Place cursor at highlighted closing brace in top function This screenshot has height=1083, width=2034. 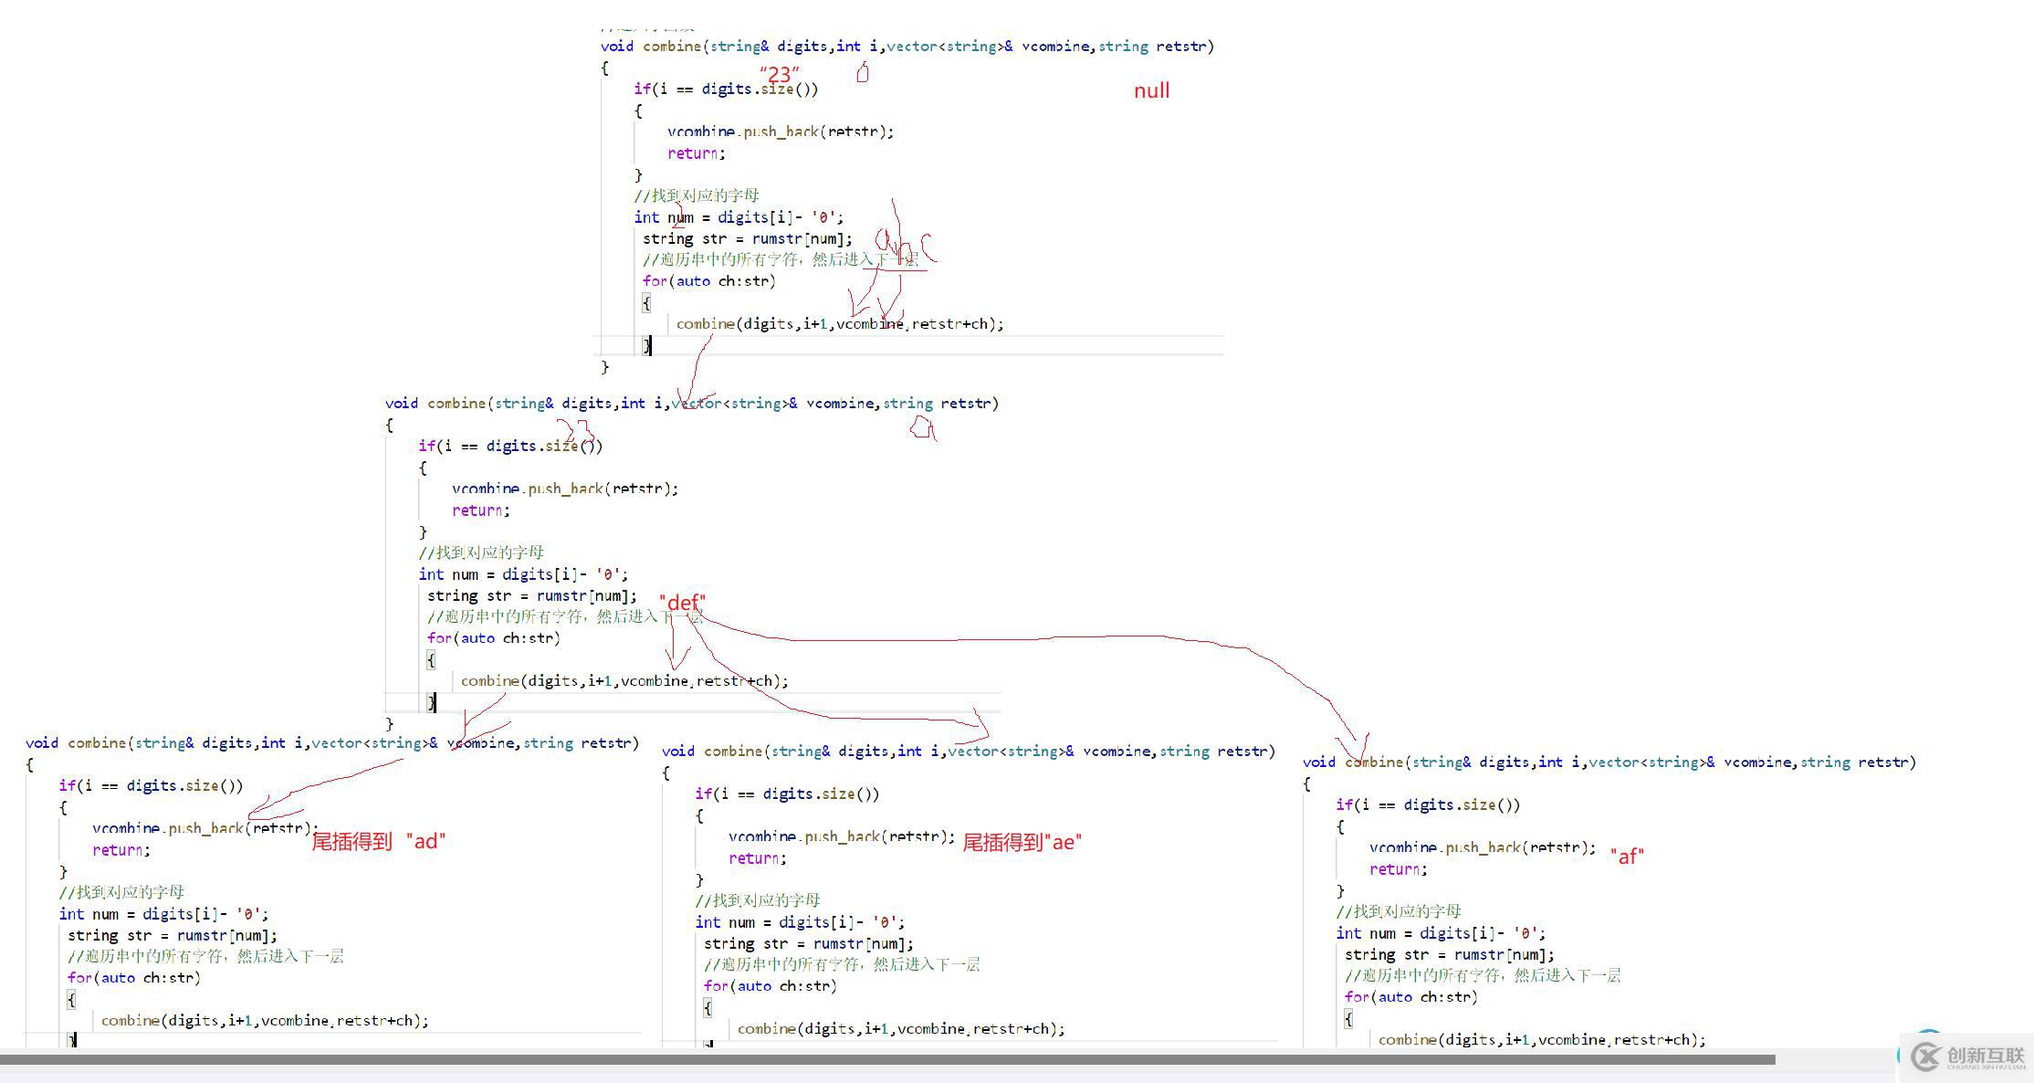point(647,345)
